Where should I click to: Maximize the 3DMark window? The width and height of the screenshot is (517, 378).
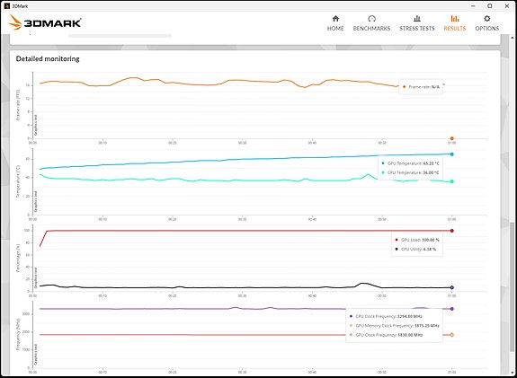(490, 6)
